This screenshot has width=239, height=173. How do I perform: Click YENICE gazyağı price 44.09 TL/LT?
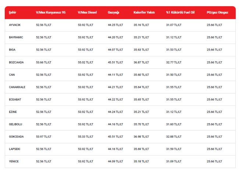click(115, 161)
